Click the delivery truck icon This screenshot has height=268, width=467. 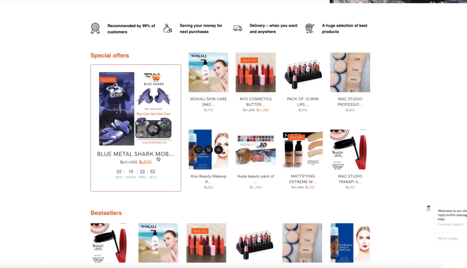click(x=238, y=28)
